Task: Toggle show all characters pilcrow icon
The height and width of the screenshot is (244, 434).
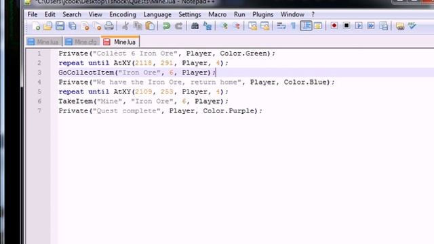Action: (293, 26)
